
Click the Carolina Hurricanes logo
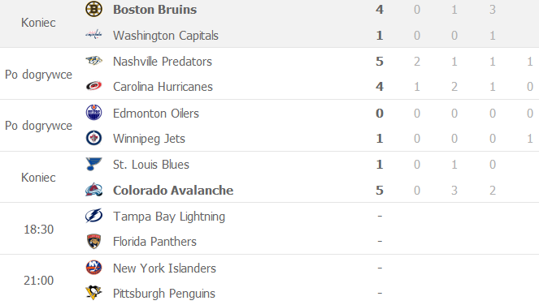tap(93, 86)
